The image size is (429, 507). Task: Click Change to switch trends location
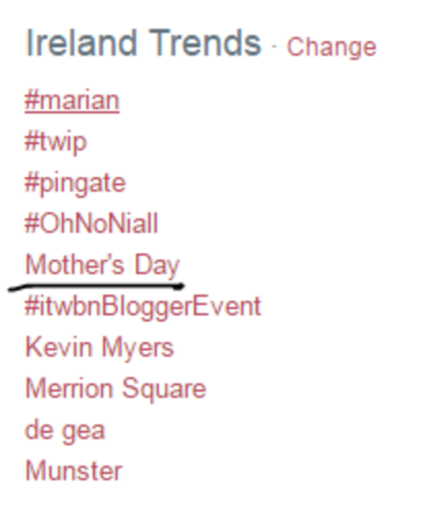[331, 47]
